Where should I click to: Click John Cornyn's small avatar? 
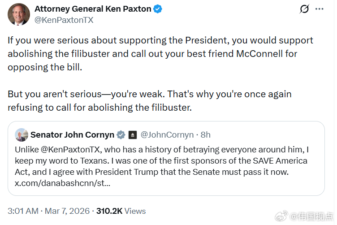tap(21, 134)
